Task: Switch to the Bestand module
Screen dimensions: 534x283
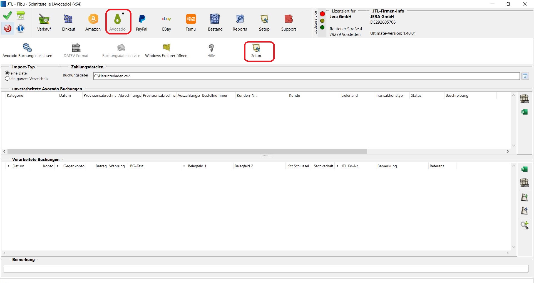Action: (x=215, y=22)
